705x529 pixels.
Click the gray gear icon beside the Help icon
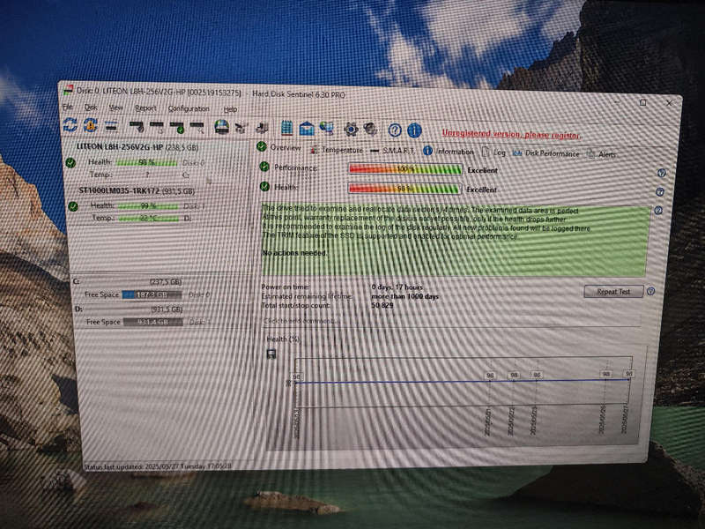click(x=370, y=130)
